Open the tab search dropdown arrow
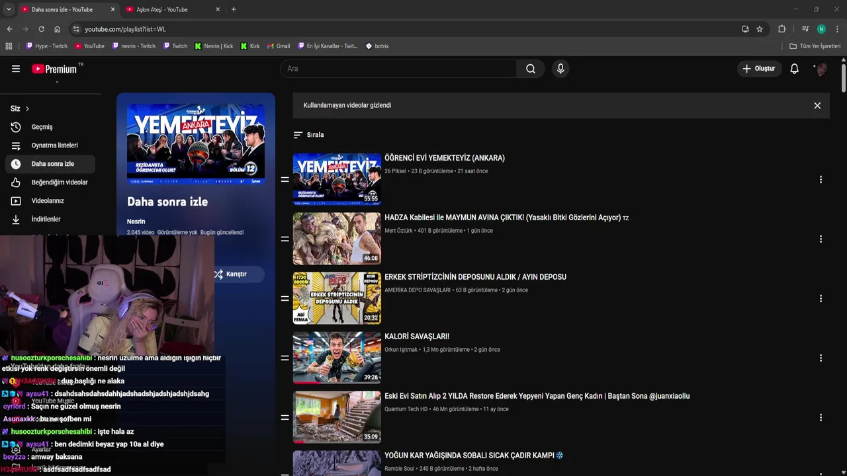The height and width of the screenshot is (476, 847). pos(9,9)
